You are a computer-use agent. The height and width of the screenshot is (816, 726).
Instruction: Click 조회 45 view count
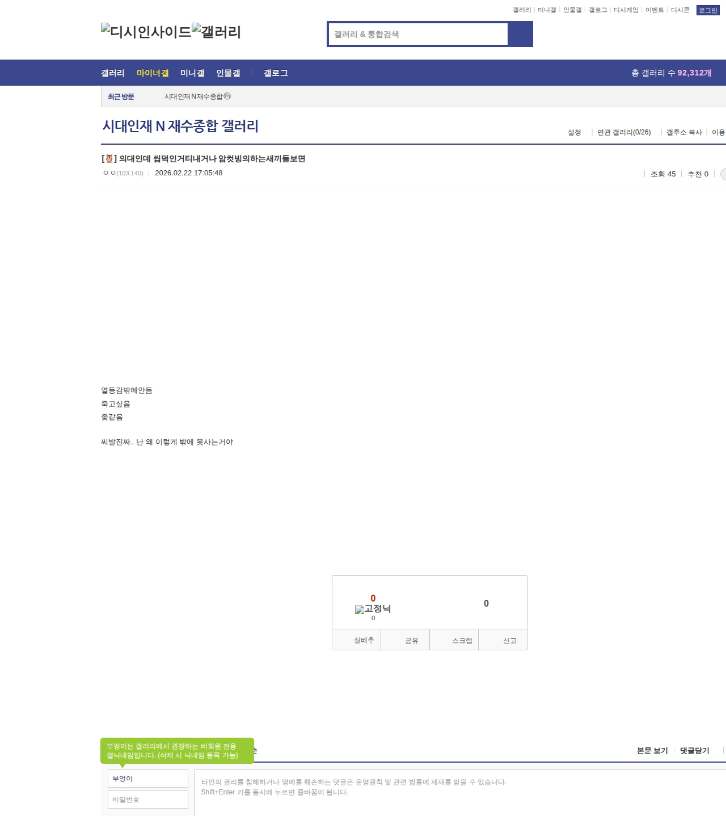click(x=663, y=174)
